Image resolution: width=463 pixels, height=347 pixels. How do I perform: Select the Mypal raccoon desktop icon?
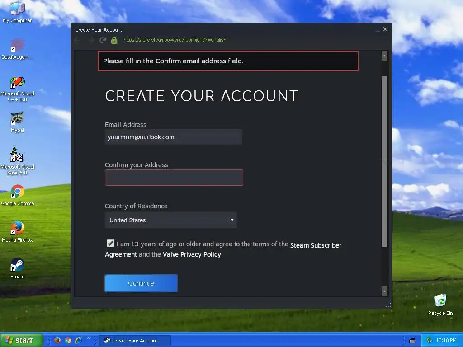[17, 122]
